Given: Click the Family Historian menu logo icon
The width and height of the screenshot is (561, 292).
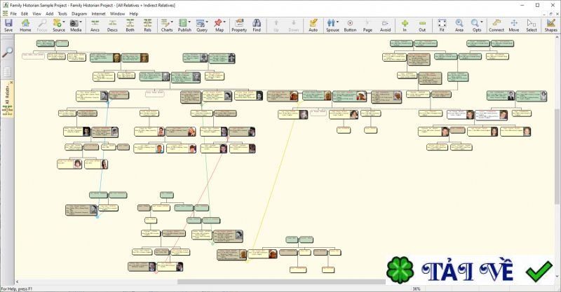Looking at the screenshot, I should [x=5, y=13].
